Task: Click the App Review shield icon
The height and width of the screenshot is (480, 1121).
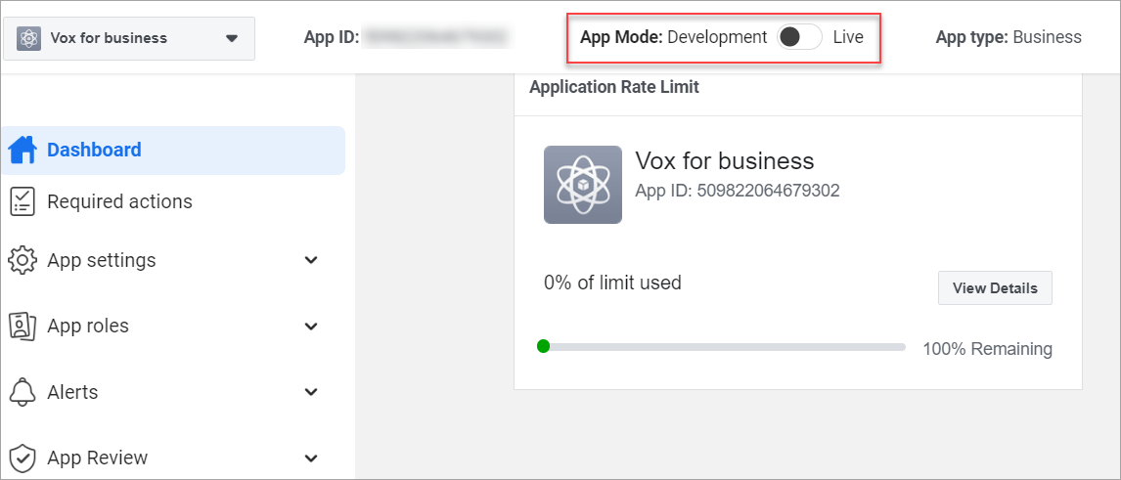Action: click(x=22, y=458)
